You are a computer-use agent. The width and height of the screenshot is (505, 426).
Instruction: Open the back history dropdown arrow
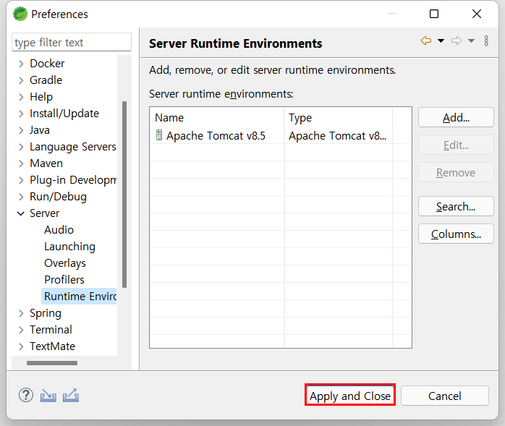pyautogui.click(x=441, y=41)
